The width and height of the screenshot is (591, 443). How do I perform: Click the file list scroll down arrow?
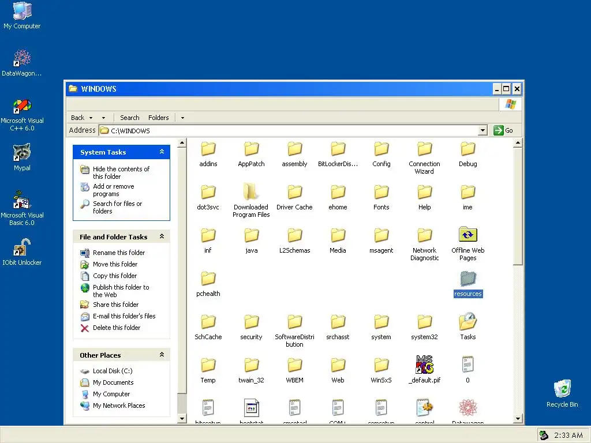[518, 419]
